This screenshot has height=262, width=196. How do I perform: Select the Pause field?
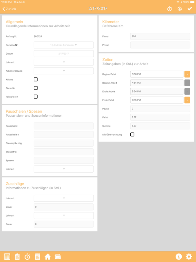point(160,108)
